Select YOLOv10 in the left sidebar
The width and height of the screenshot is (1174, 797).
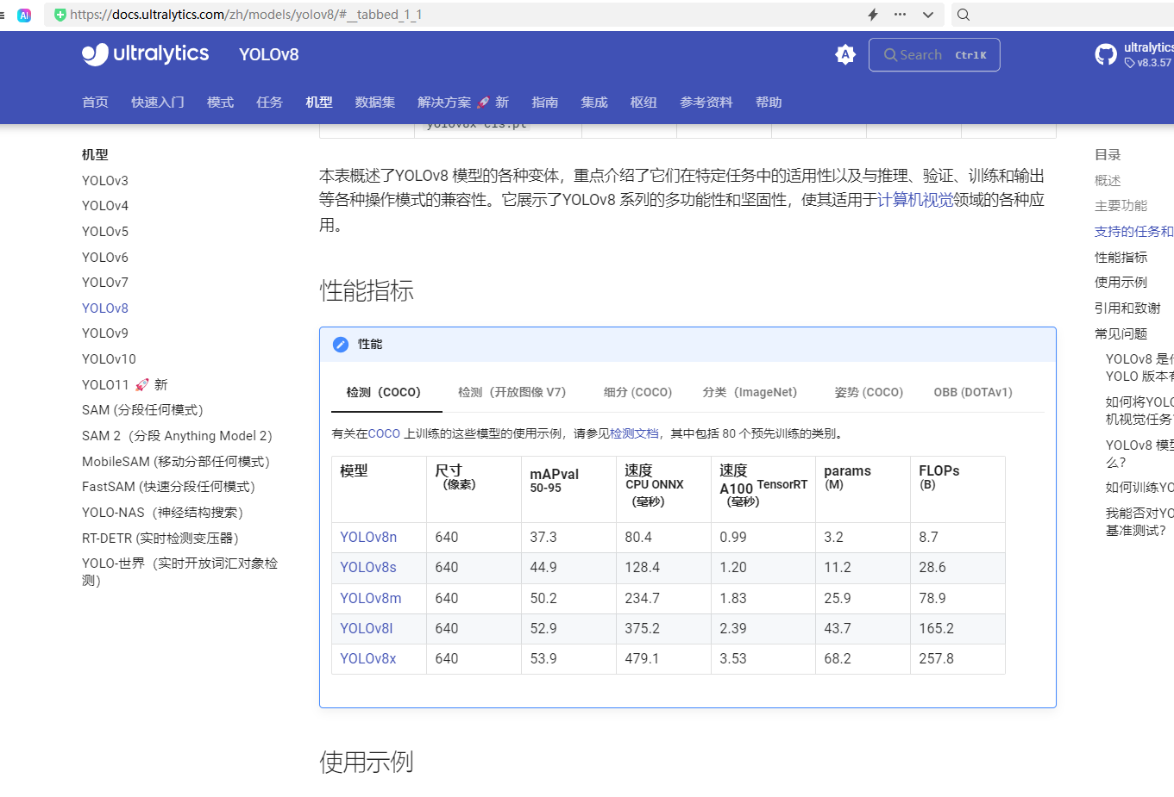(x=109, y=359)
